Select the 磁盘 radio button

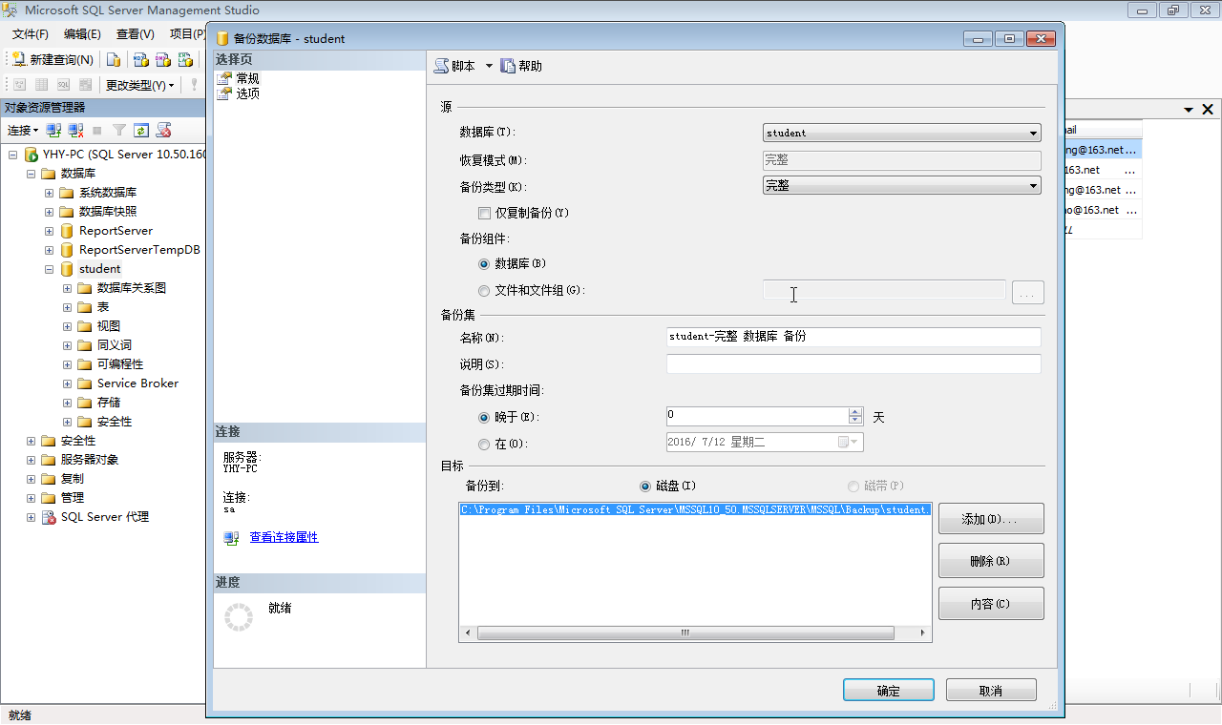[x=646, y=486]
